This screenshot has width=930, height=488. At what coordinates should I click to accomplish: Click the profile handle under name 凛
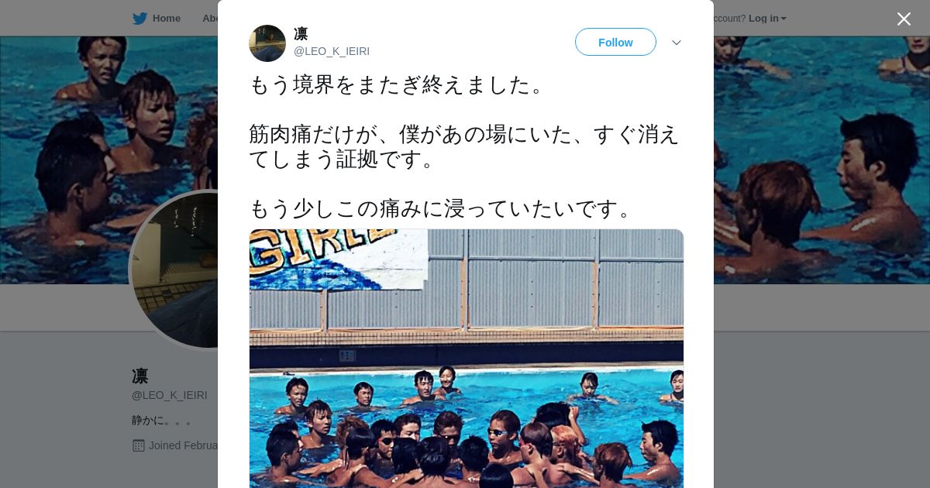coord(170,395)
